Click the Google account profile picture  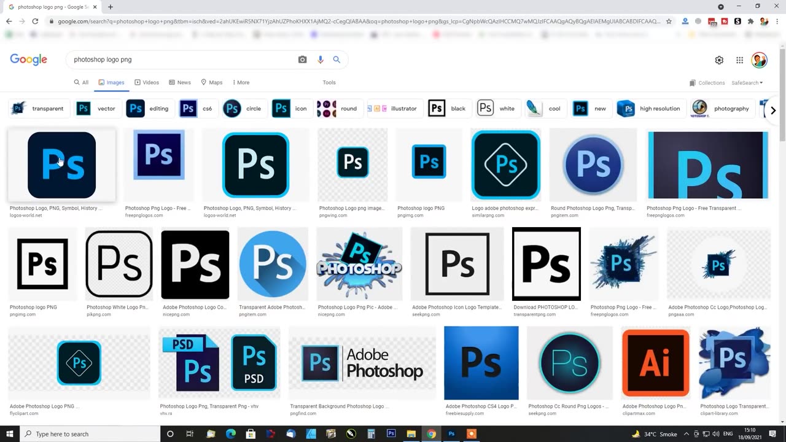[x=760, y=60]
